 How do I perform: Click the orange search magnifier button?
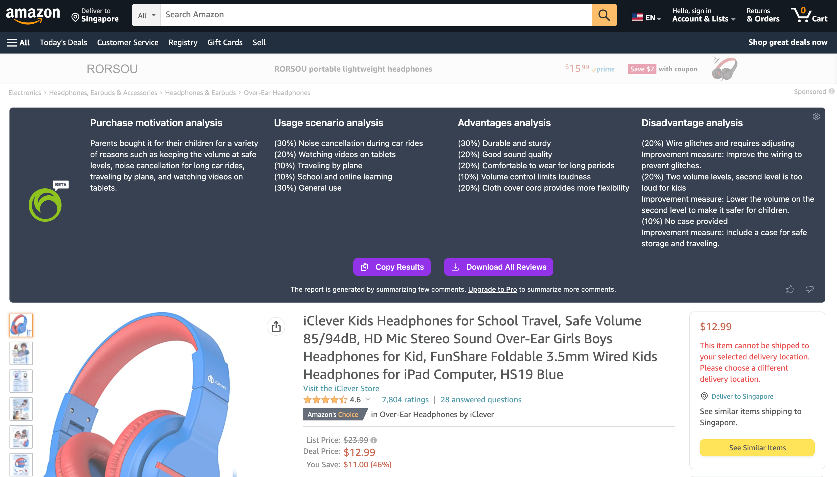pos(604,15)
